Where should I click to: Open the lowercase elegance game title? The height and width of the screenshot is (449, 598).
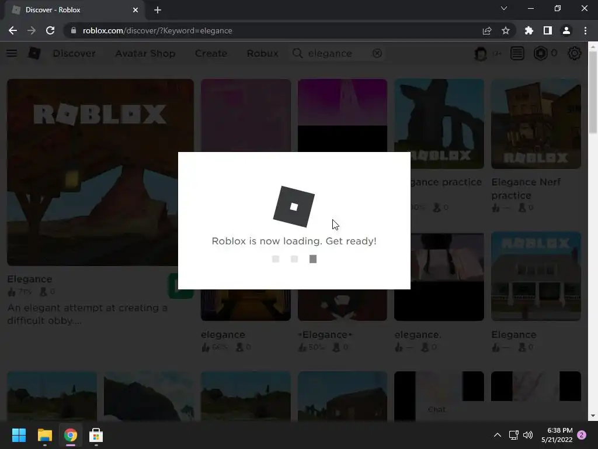pos(223,334)
